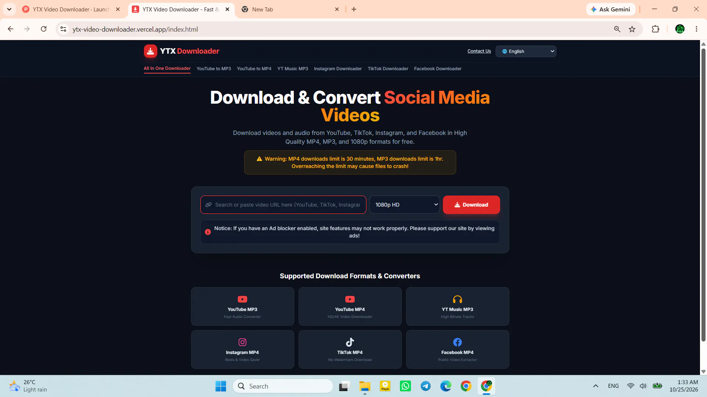Open the Windows Start menu
The height and width of the screenshot is (397, 707).
click(221, 386)
